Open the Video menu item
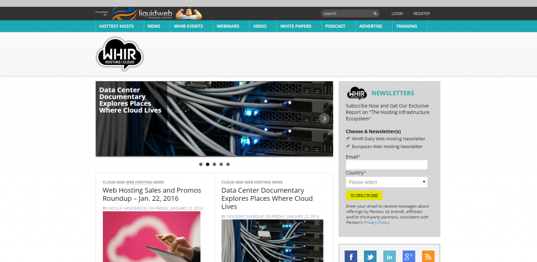The height and width of the screenshot is (262, 537). pos(260,26)
